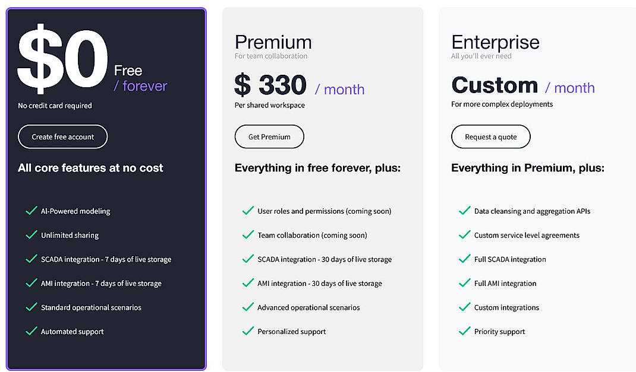Click the checkmark beside AI-Powered modeling

[31, 211]
